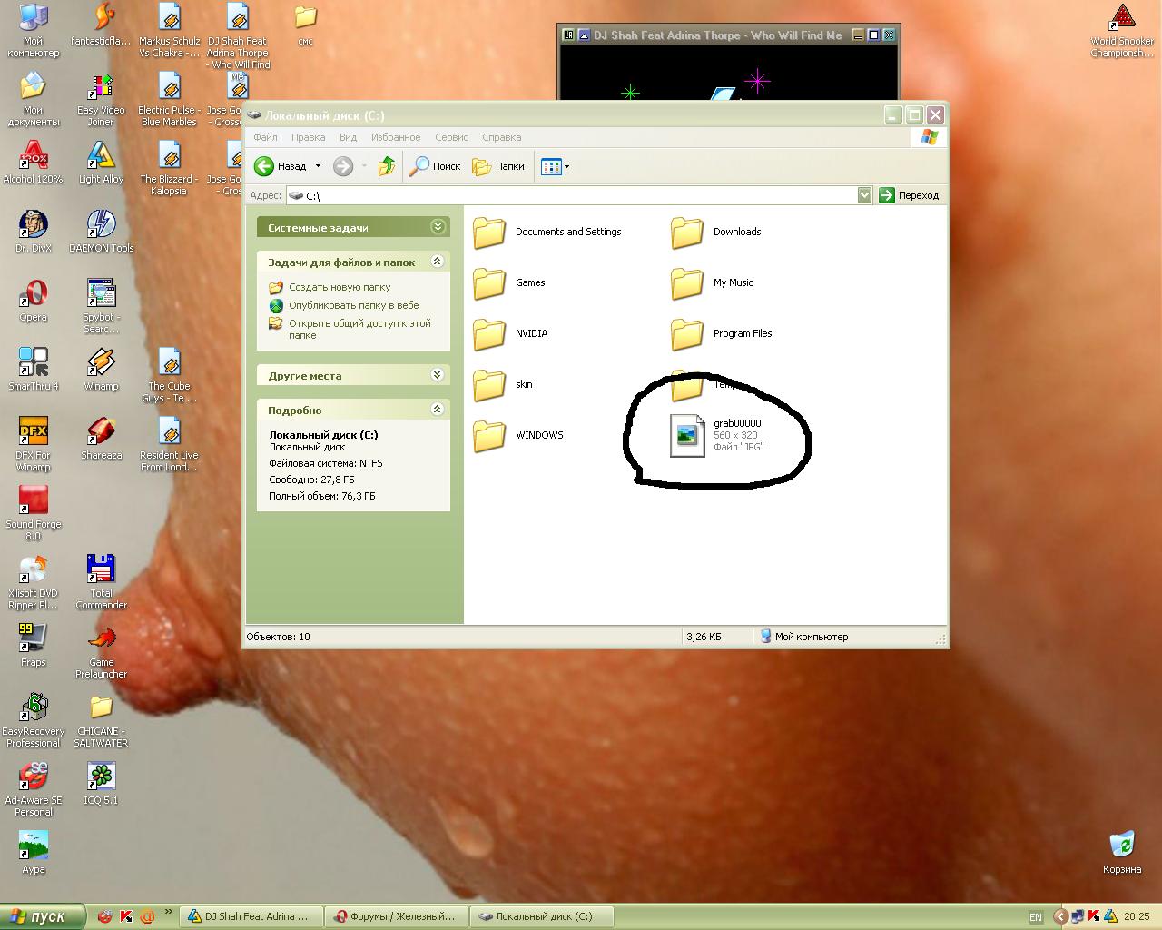Click the Up folder toolbar icon
The height and width of the screenshot is (930, 1162).
click(x=387, y=166)
